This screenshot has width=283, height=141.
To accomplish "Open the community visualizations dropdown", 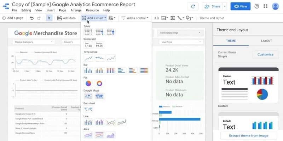I will (x=112, y=18).
